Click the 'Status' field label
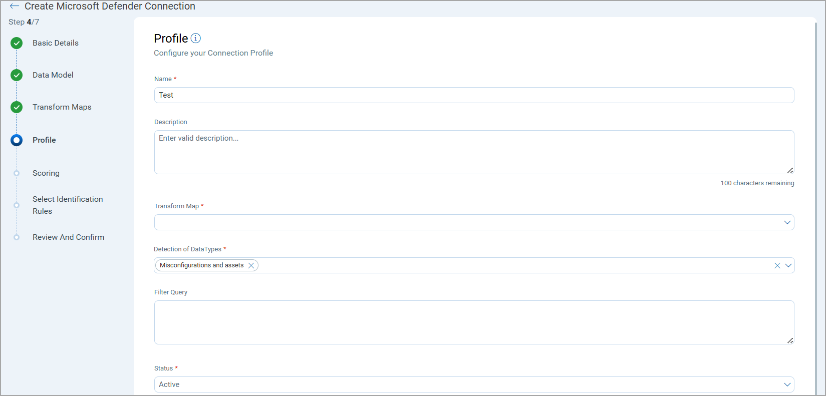Screen dimensions: 826x396 point(163,368)
